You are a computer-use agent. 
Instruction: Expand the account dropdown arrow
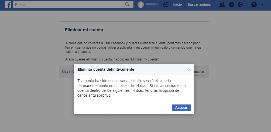[262, 5]
